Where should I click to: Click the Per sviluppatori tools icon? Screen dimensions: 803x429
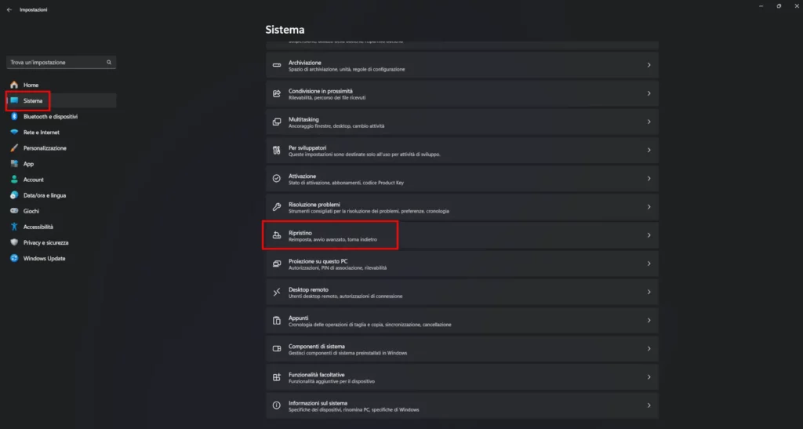coord(276,150)
